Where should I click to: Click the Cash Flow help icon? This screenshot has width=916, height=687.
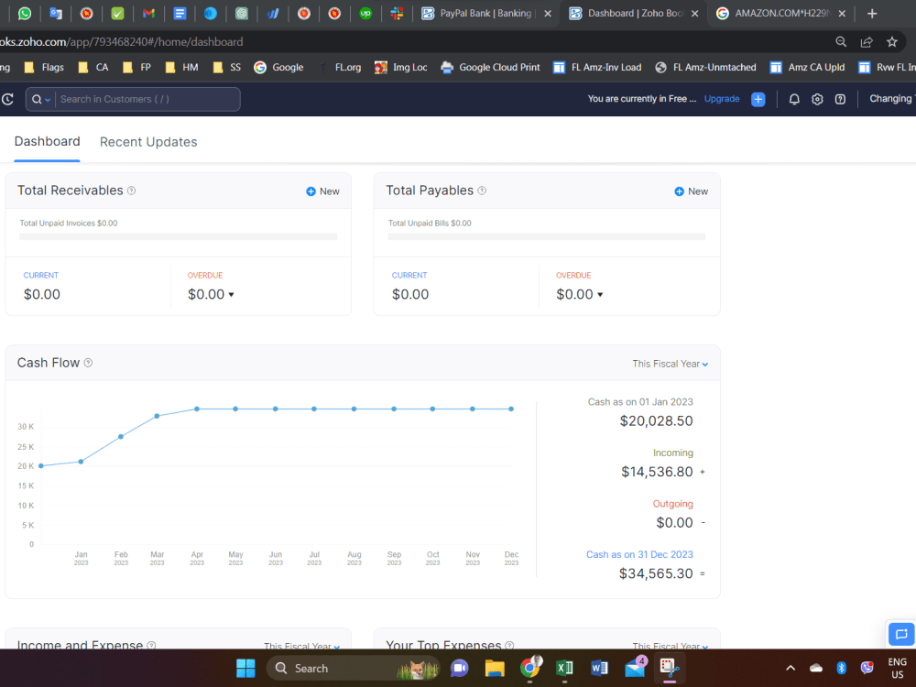tap(88, 363)
